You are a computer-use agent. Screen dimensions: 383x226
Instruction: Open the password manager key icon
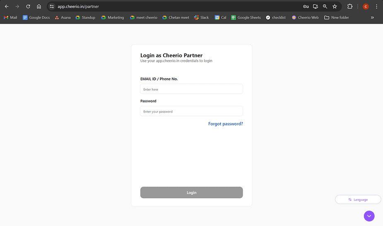[306, 7]
